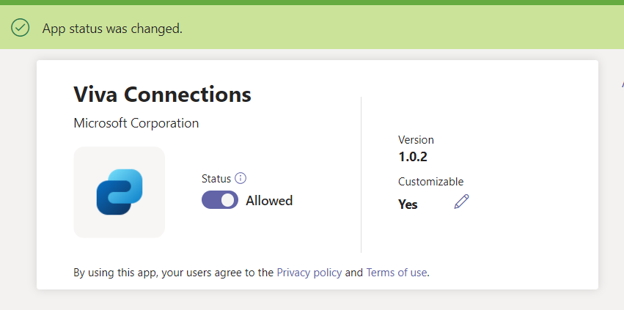
Task: Open the Terms of use link
Action: pos(397,273)
